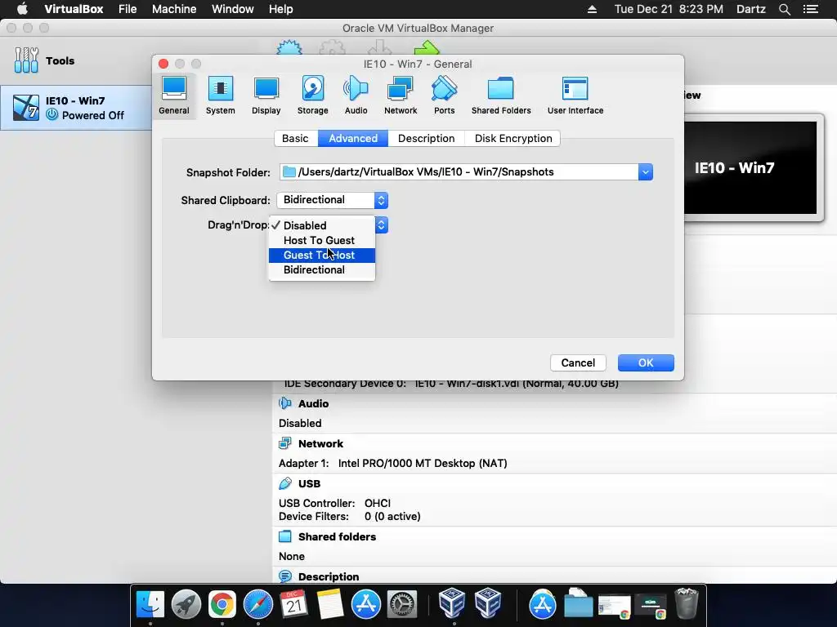
Task: Click the USB header in details pane
Action: (310, 483)
